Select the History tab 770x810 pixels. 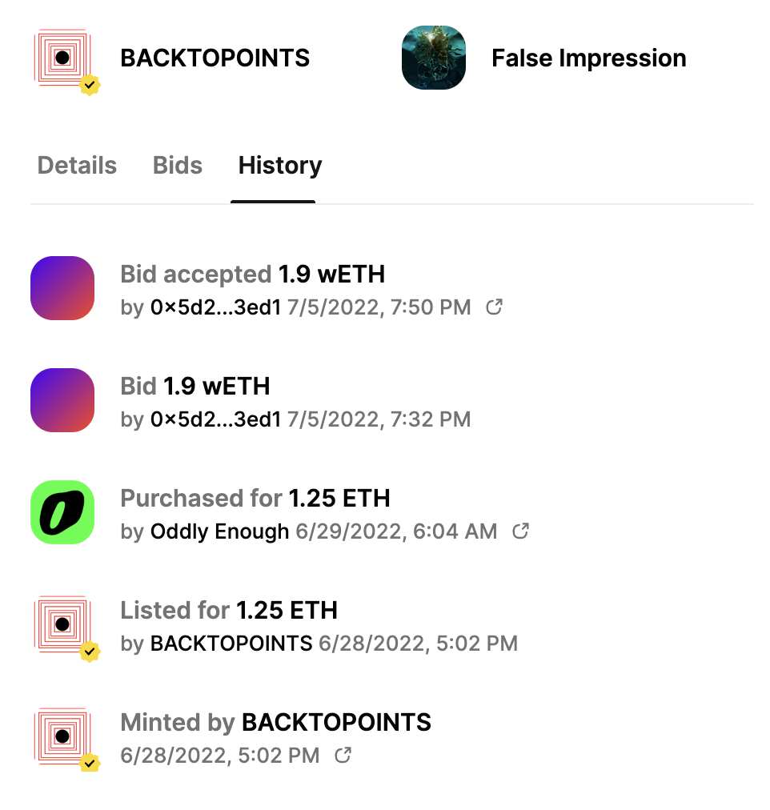(x=280, y=166)
